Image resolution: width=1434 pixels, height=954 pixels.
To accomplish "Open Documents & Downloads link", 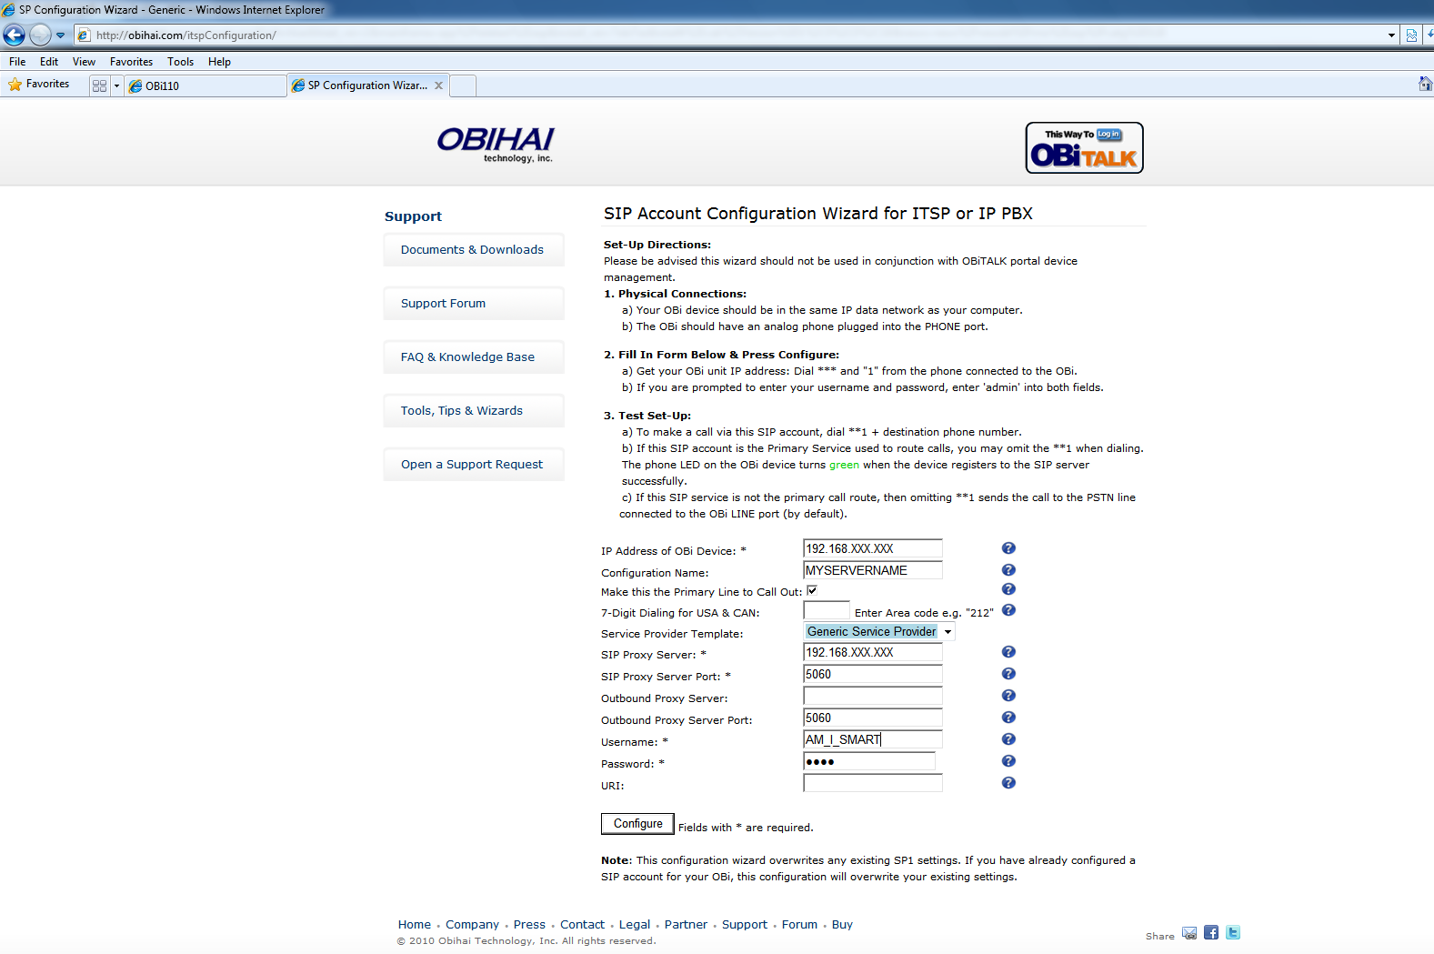I will [x=474, y=249].
